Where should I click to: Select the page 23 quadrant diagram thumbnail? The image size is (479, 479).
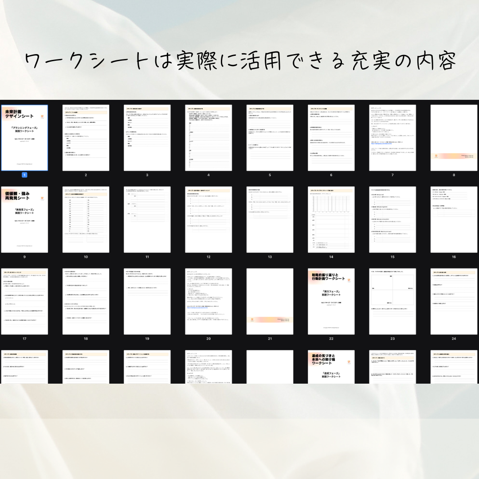tap(393, 302)
